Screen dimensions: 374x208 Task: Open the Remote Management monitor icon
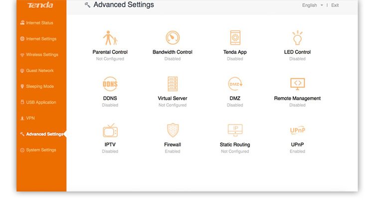tap(297, 84)
